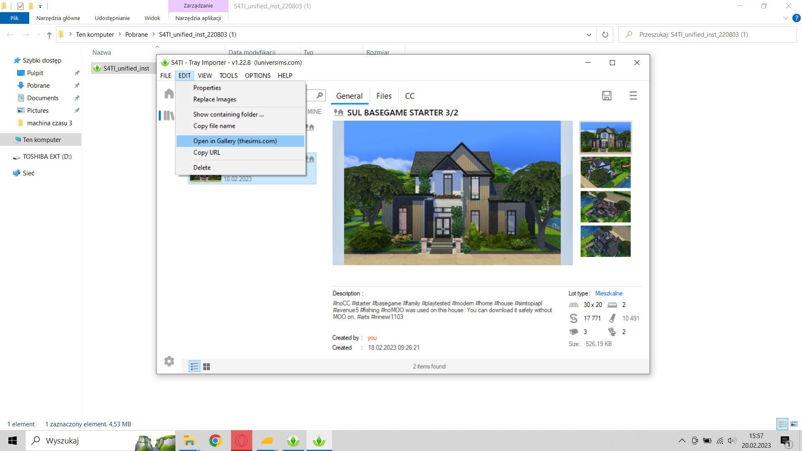Open the notification center icon
Screen dimensions: 802x451
point(786,441)
